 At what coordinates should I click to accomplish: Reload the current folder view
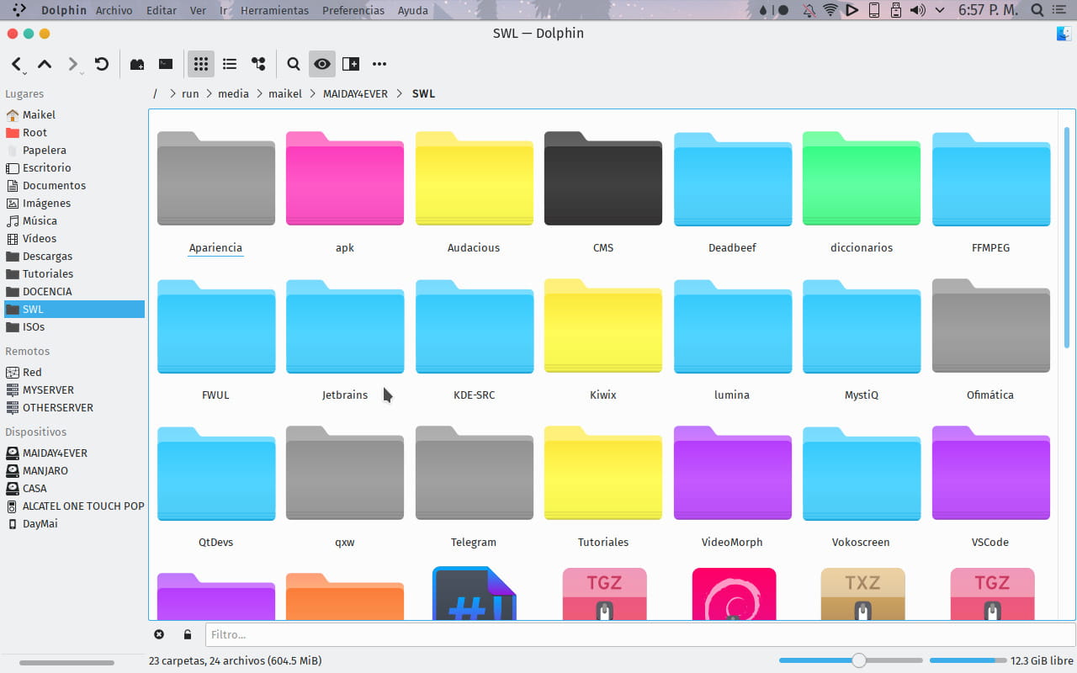click(x=102, y=64)
